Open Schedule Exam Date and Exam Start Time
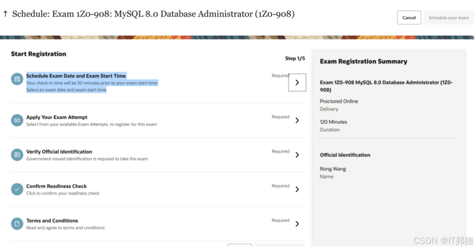This screenshot has height=249, width=475. click(76, 76)
